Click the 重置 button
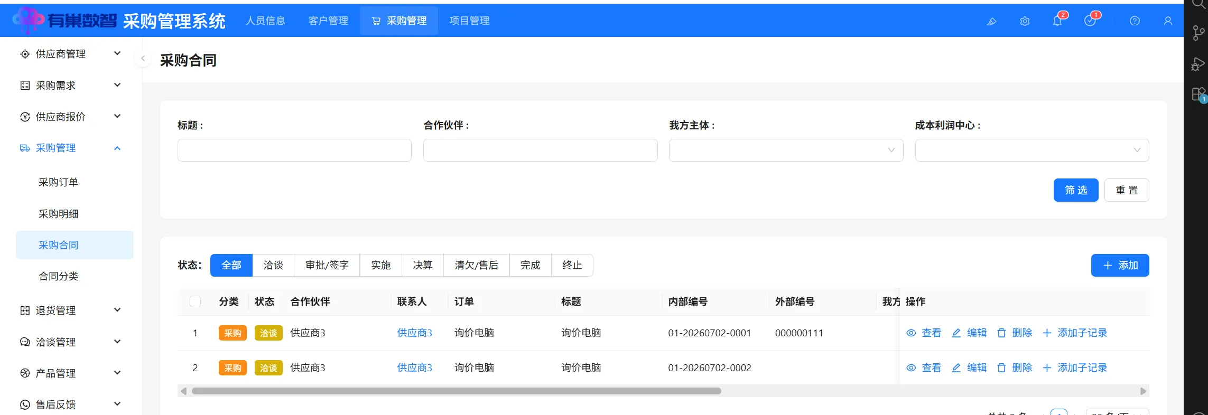 (x=1127, y=190)
